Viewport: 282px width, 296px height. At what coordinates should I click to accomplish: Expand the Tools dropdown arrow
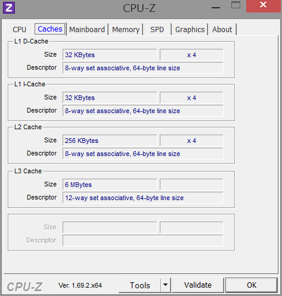coord(165,285)
